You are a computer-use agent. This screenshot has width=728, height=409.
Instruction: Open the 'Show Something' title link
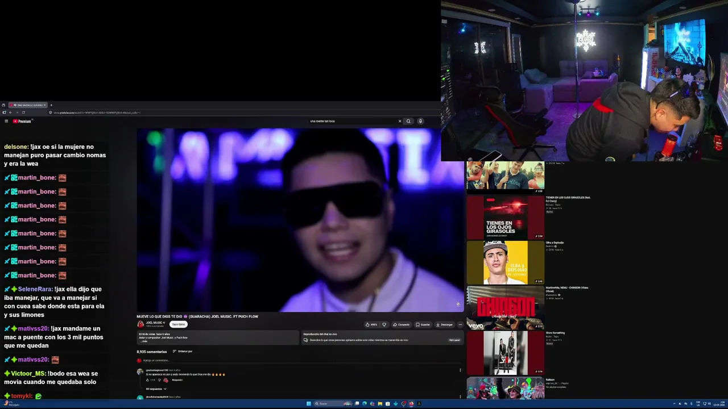[x=554, y=333]
